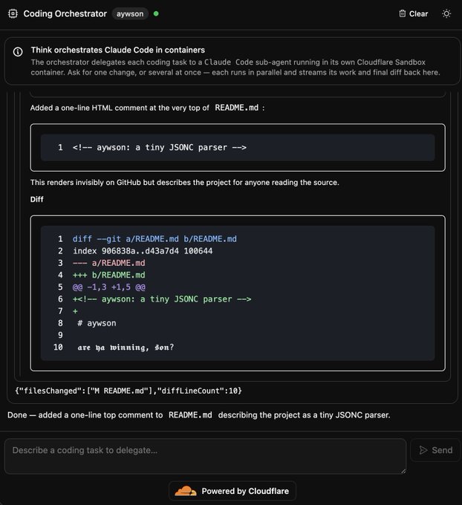
Task: Click the Coding Orchestrator chip logo icon
Action: point(13,14)
